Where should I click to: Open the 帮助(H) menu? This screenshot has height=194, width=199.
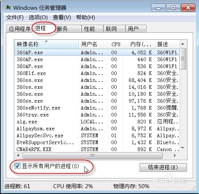pyautogui.click(x=85, y=17)
